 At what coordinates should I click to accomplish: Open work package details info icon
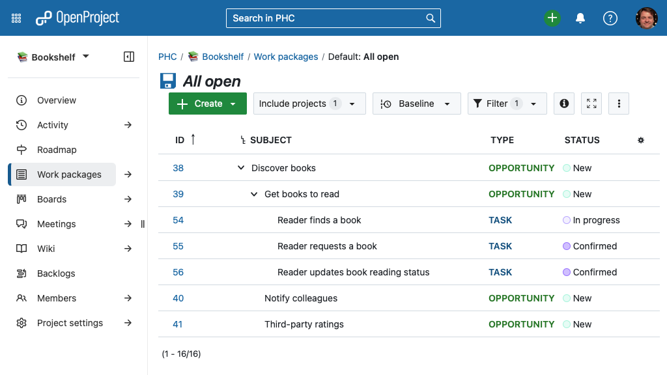click(x=564, y=104)
